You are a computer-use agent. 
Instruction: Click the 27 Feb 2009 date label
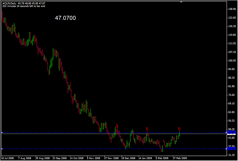[180, 158]
